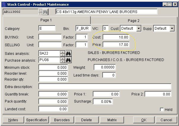The width and height of the screenshot is (179, 126).
Task: Click the Price 2 field
Action: pos(158,94)
